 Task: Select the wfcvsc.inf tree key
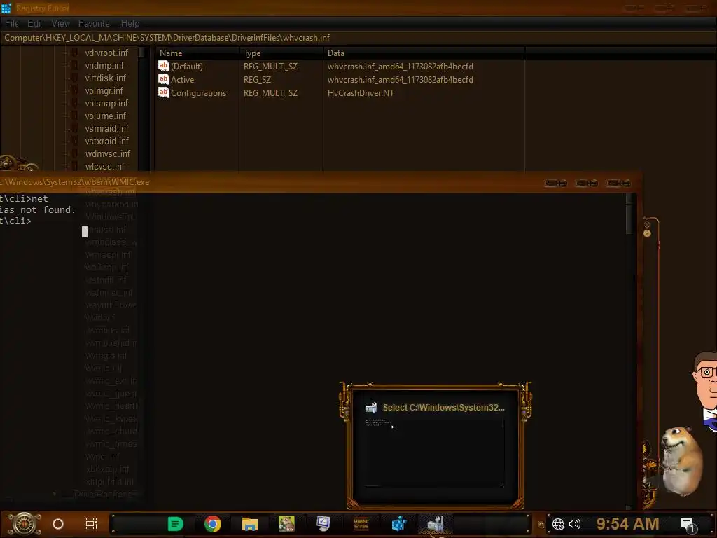click(105, 166)
